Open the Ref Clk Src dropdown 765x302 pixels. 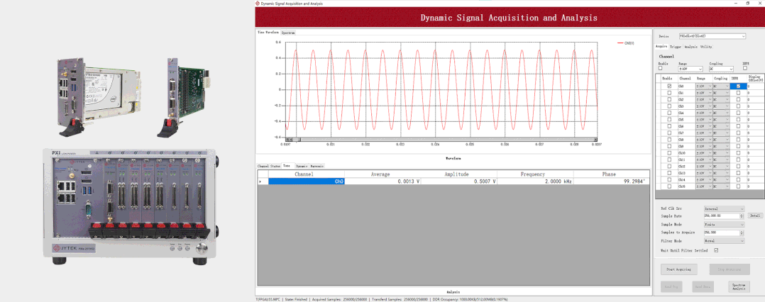[x=724, y=208]
